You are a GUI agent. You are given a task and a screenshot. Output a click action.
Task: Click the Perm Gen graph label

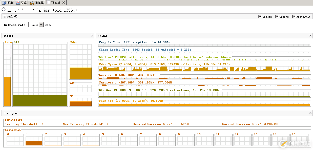click(131, 101)
